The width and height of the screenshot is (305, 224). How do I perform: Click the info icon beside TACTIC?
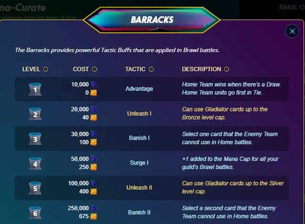[151, 69]
